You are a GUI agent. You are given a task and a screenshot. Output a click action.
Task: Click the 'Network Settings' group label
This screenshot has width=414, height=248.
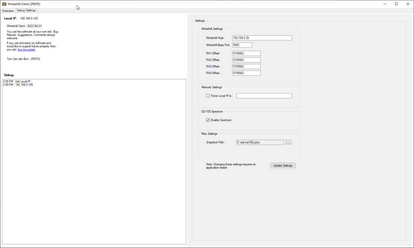(211, 87)
